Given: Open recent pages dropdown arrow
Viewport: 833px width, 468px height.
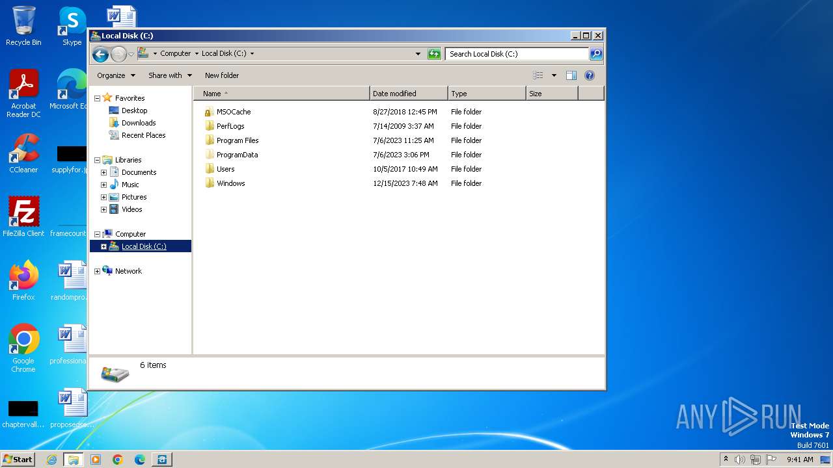Looking at the screenshot, I should 131,54.
